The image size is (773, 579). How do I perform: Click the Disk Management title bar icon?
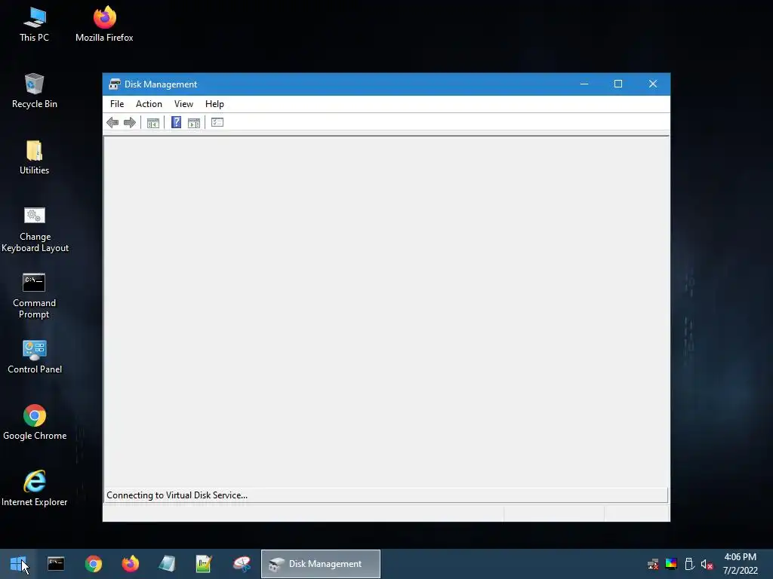tap(115, 84)
